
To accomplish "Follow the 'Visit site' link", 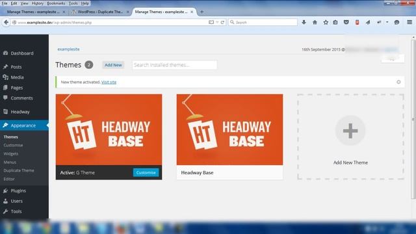I will click(109, 83).
